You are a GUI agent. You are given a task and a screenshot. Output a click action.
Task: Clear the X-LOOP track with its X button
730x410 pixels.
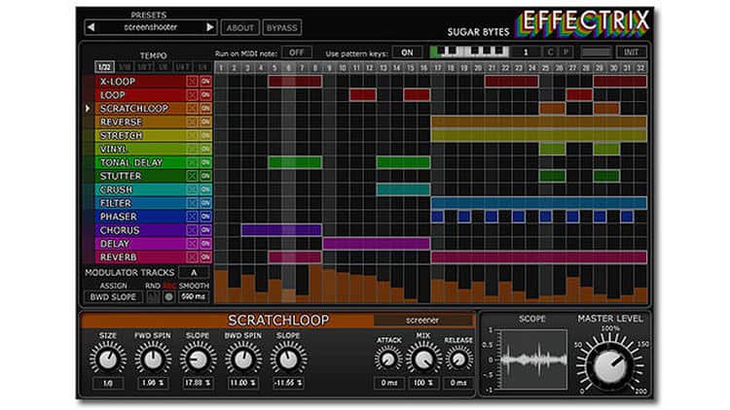click(192, 82)
